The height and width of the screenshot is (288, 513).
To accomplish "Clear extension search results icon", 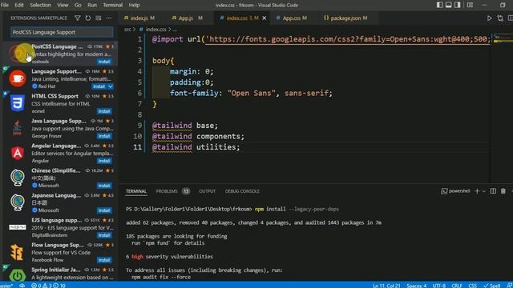I will (x=99, y=18).
